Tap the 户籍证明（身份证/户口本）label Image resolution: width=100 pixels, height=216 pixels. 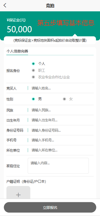(26, 182)
